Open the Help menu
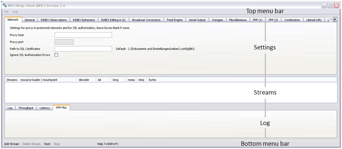The width and height of the screenshot is (342, 149). [15, 12]
